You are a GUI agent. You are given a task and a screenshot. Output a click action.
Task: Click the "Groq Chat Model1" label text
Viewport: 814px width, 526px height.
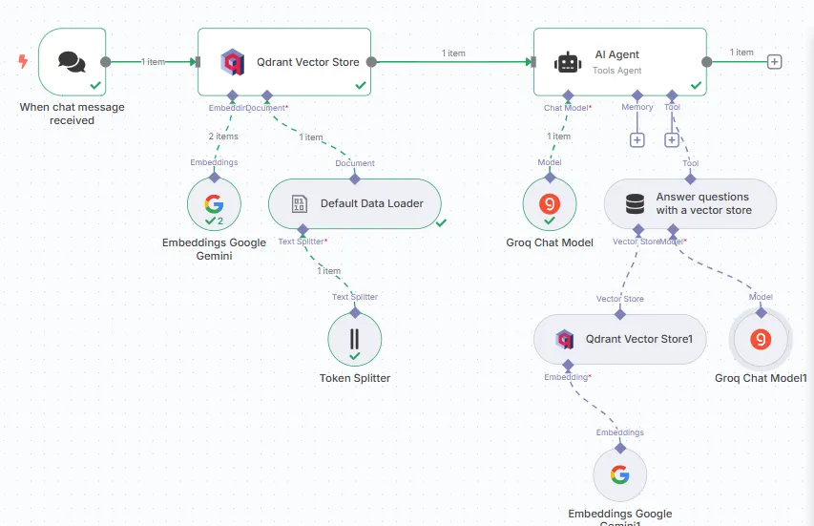point(761,378)
